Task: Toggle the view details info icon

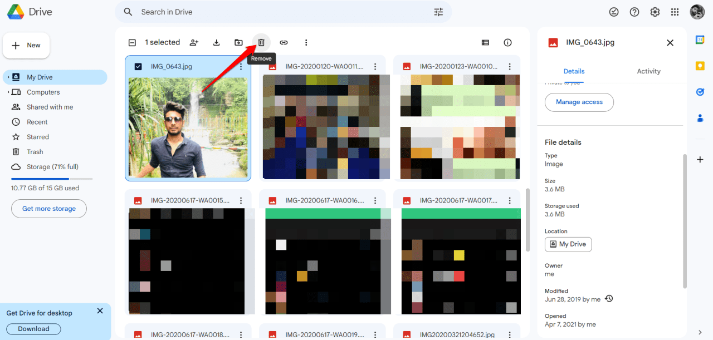Action: click(x=507, y=42)
